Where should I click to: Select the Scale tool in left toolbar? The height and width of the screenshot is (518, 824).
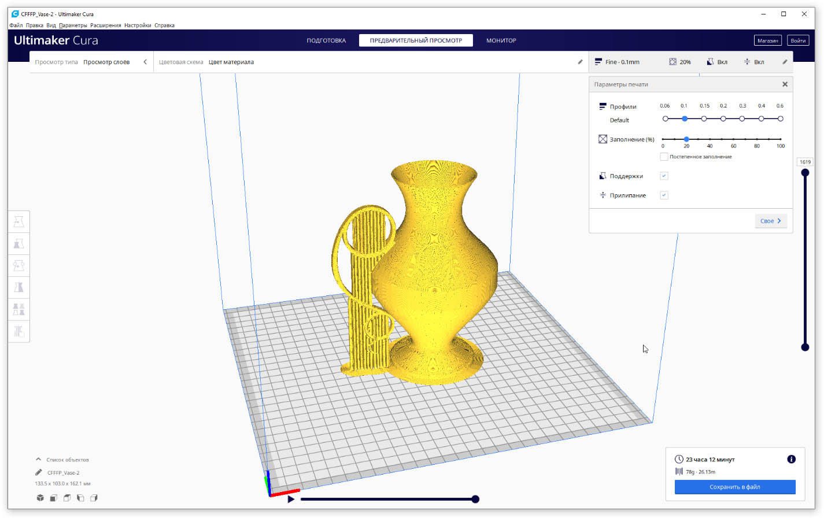tap(19, 244)
